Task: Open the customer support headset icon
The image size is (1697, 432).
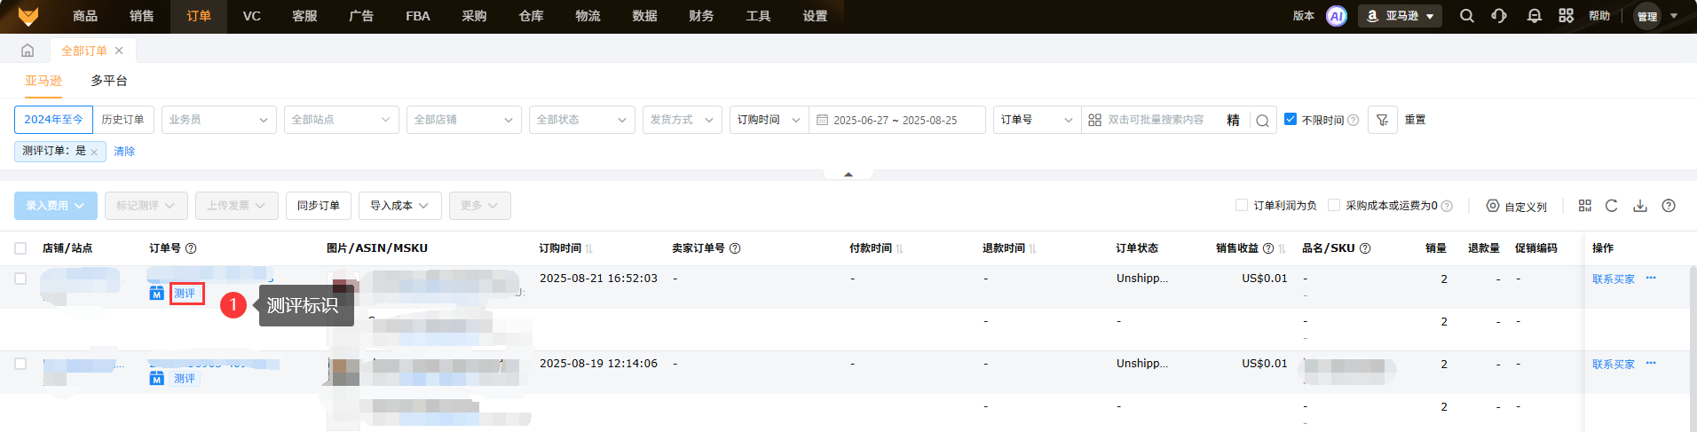Action: (1500, 16)
